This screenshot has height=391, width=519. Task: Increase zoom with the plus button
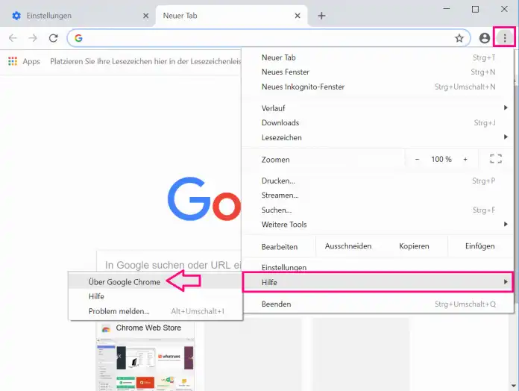tap(465, 159)
